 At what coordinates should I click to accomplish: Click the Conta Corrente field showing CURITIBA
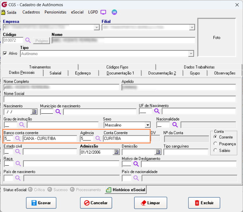pos(126,139)
